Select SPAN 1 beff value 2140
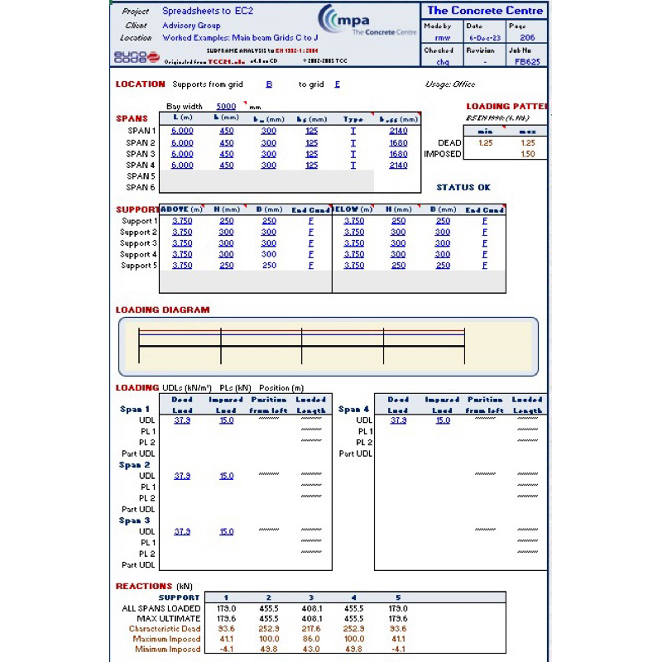Image resolution: width=662 pixels, height=662 pixels. click(x=398, y=131)
